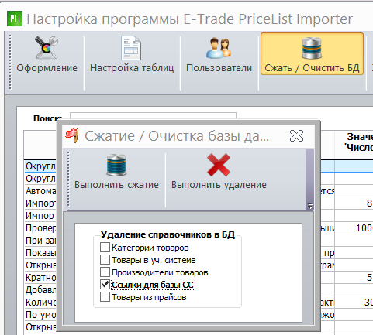Click the dialog toolbar dotted grip handle

(x=68, y=179)
